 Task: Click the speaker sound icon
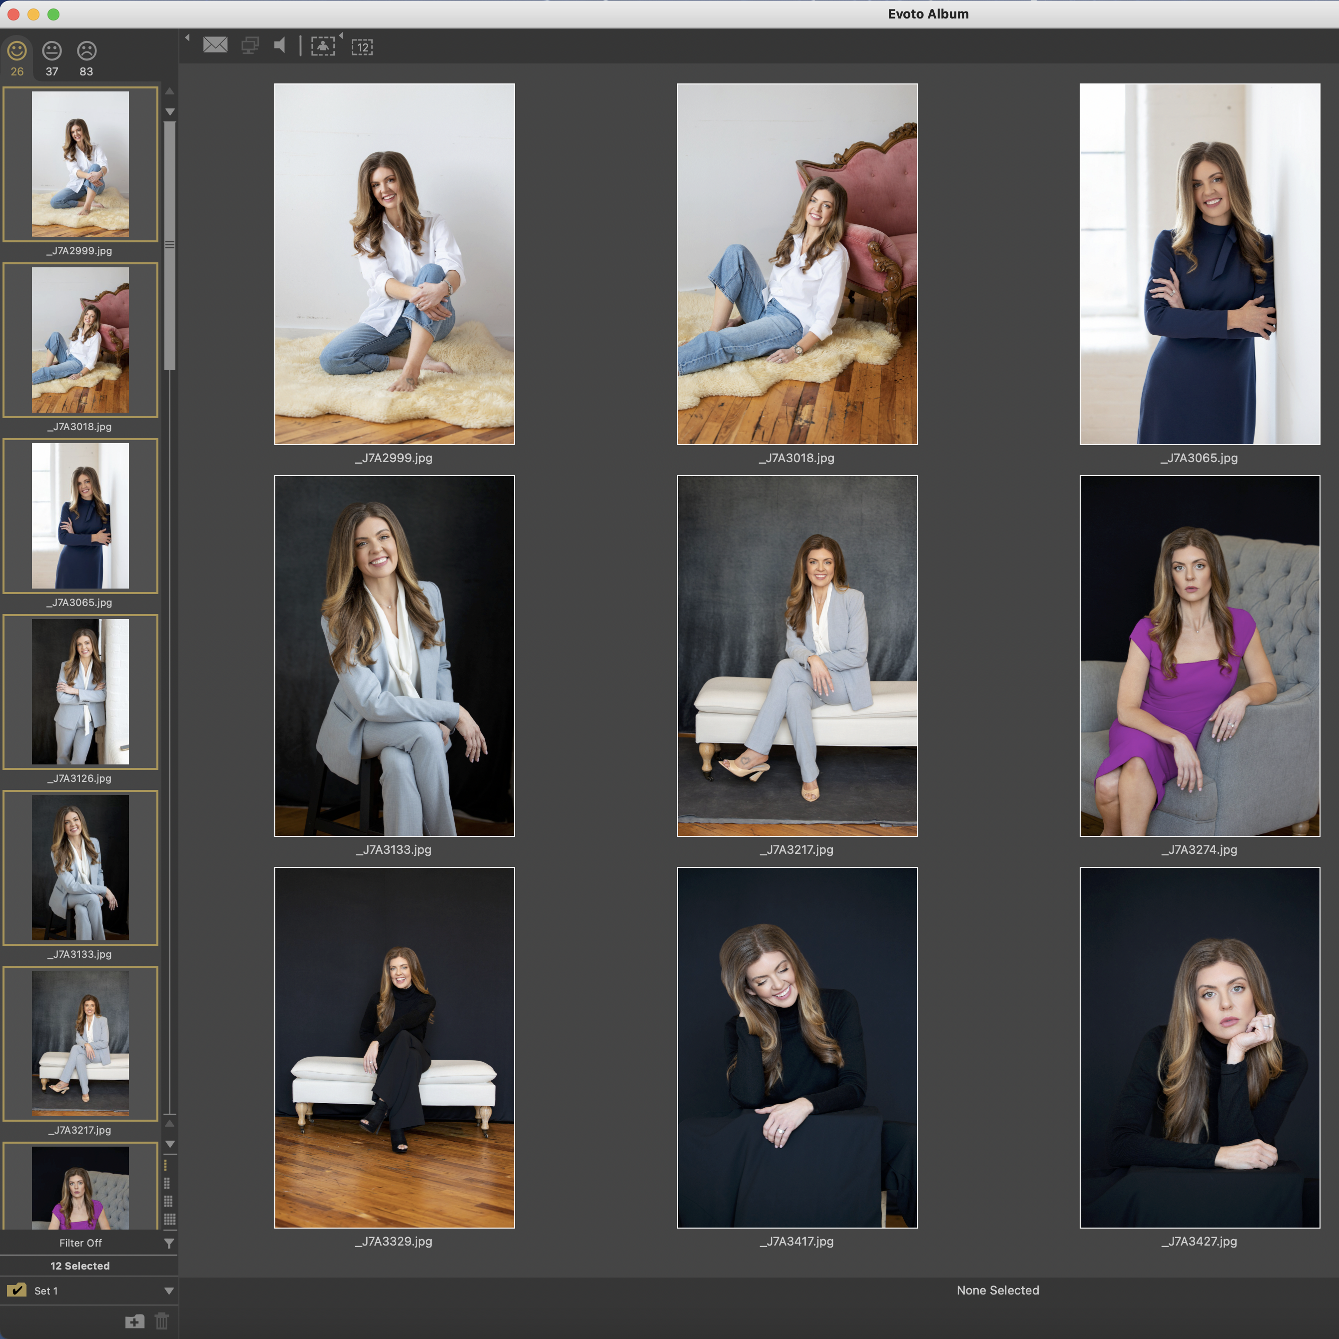click(280, 46)
